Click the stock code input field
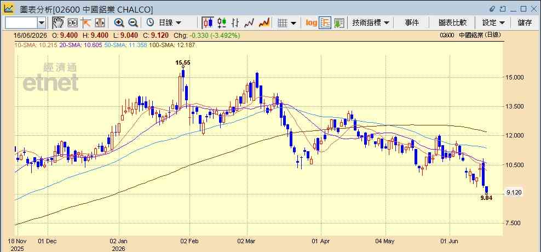The image size is (541, 252). click(21, 23)
